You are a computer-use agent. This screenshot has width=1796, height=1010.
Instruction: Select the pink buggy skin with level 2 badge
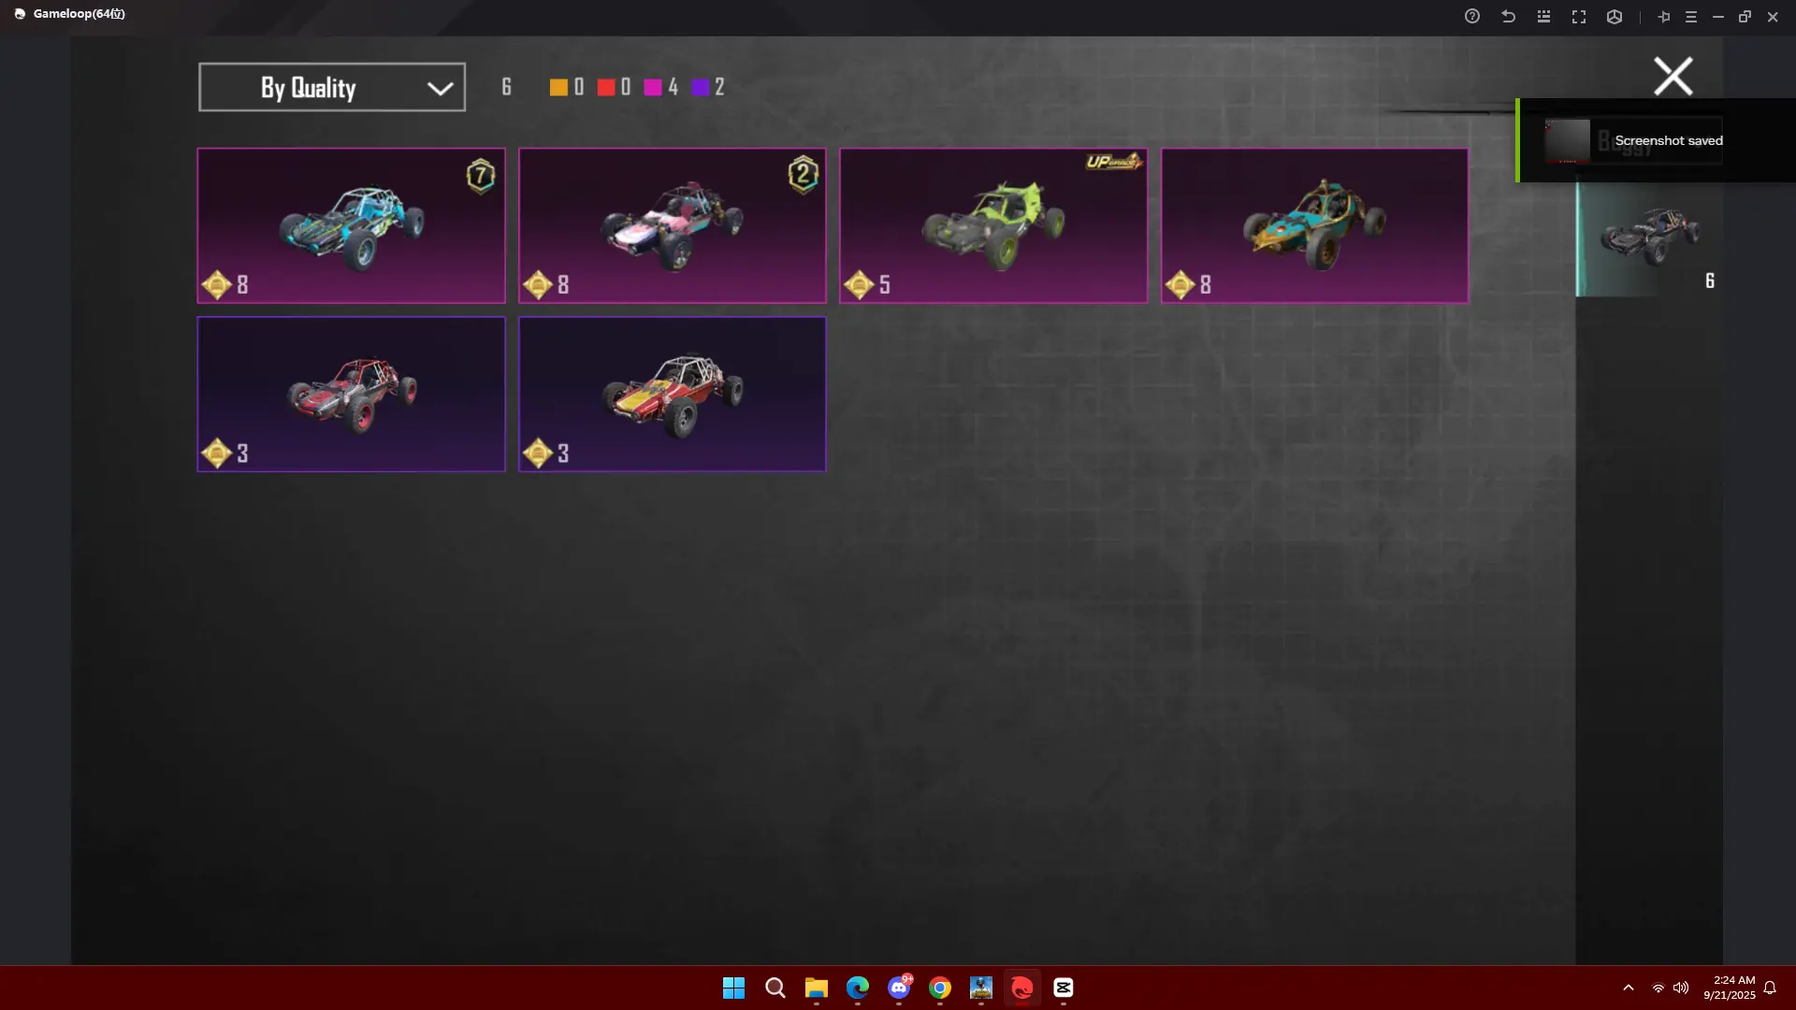[x=672, y=225]
